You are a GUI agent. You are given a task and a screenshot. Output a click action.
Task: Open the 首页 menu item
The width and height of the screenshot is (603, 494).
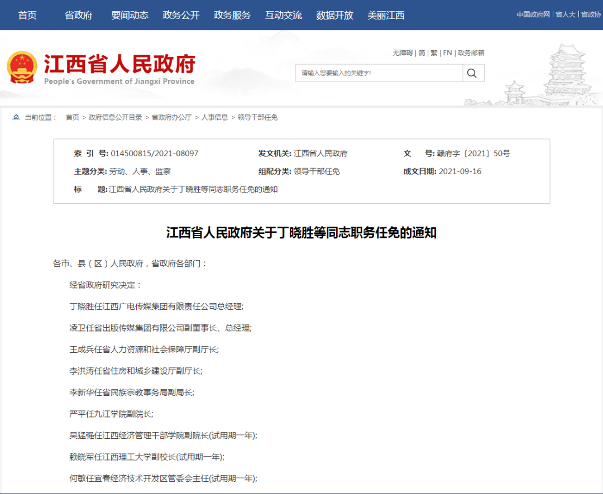pyautogui.click(x=27, y=15)
